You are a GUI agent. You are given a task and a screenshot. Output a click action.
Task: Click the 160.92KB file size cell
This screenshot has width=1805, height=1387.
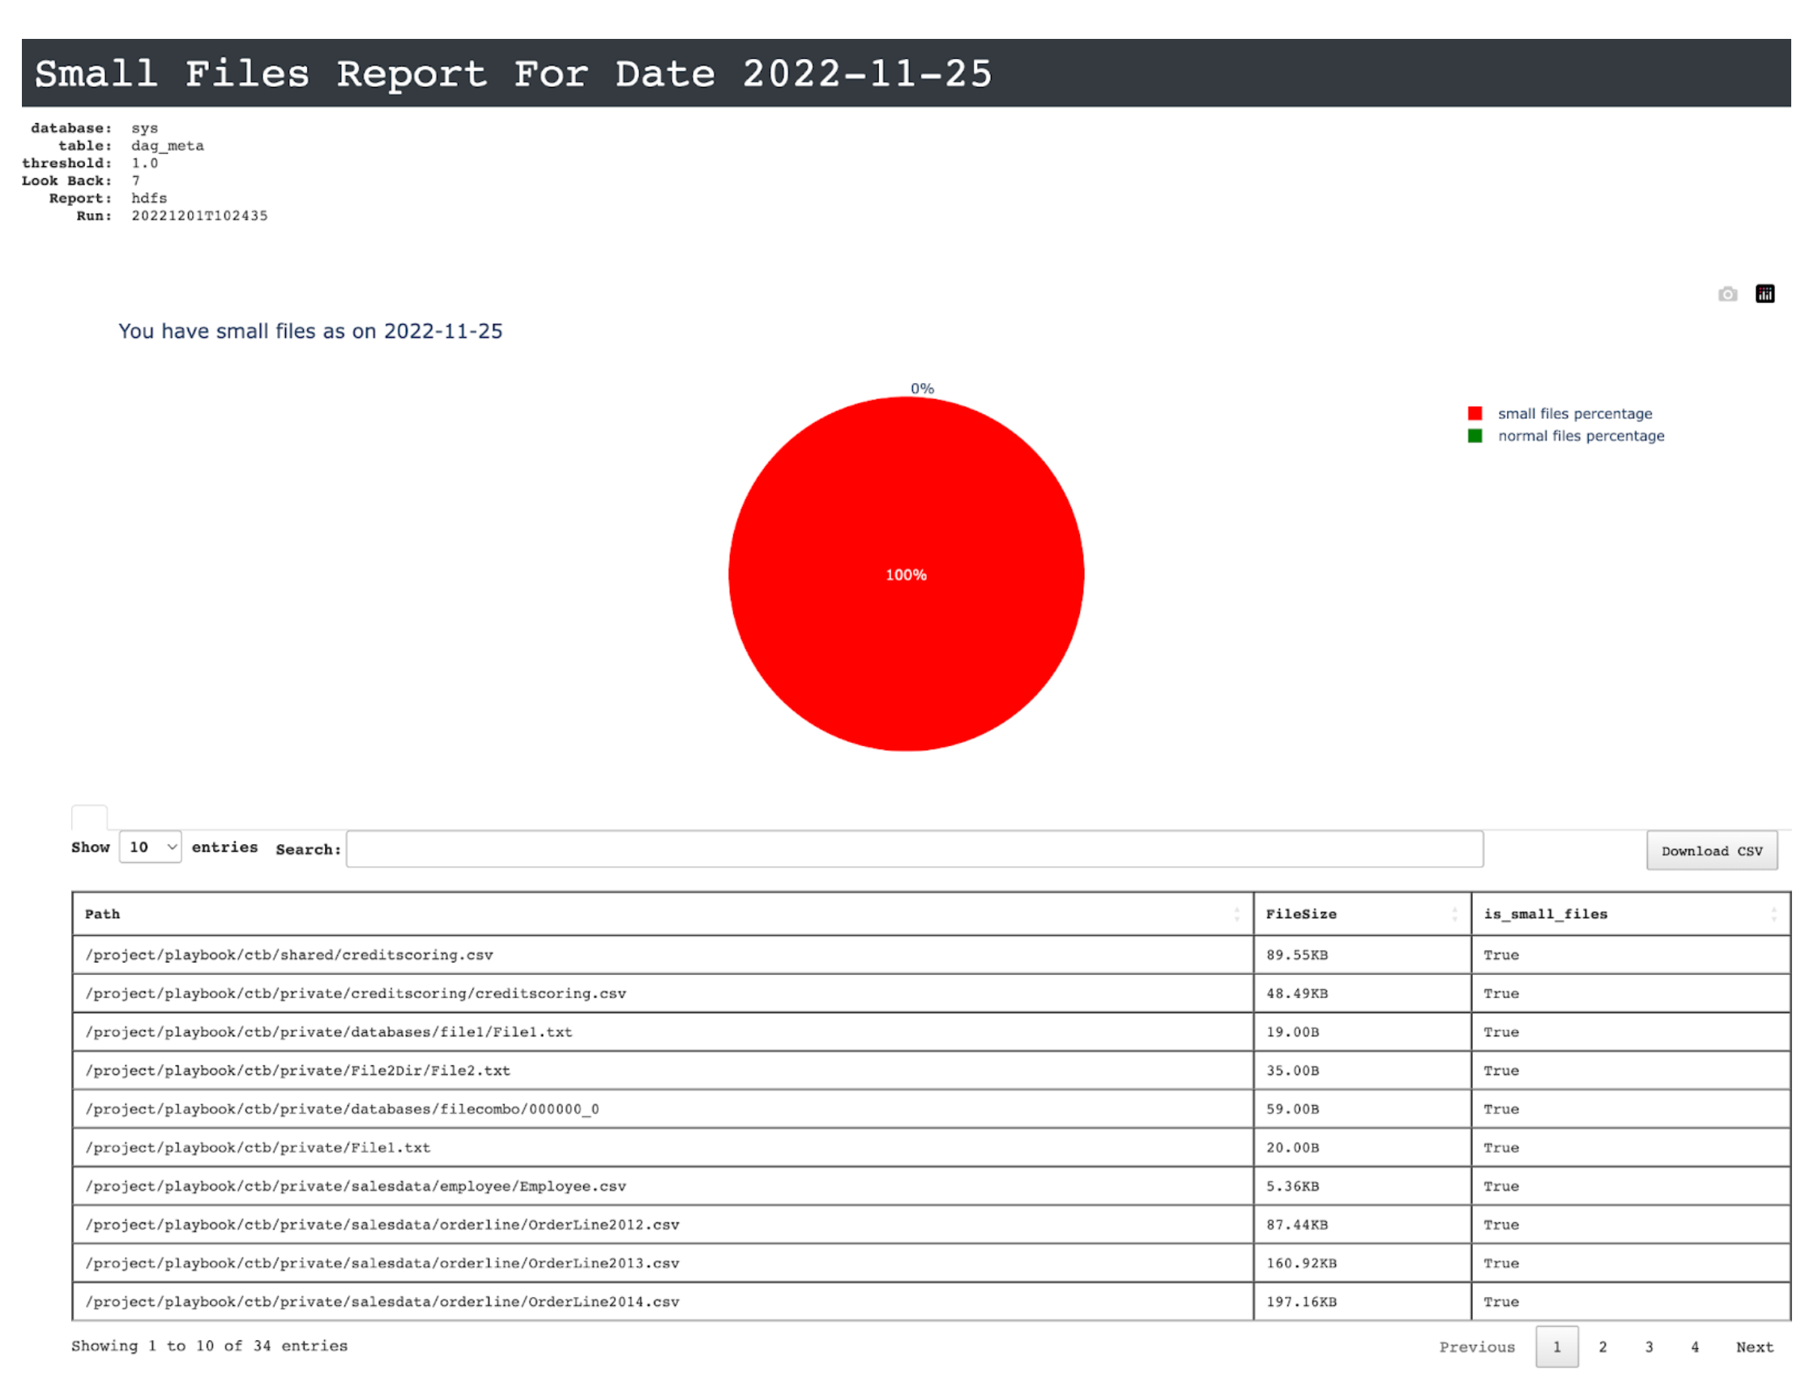pyautogui.click(x=1361, y=1263)
